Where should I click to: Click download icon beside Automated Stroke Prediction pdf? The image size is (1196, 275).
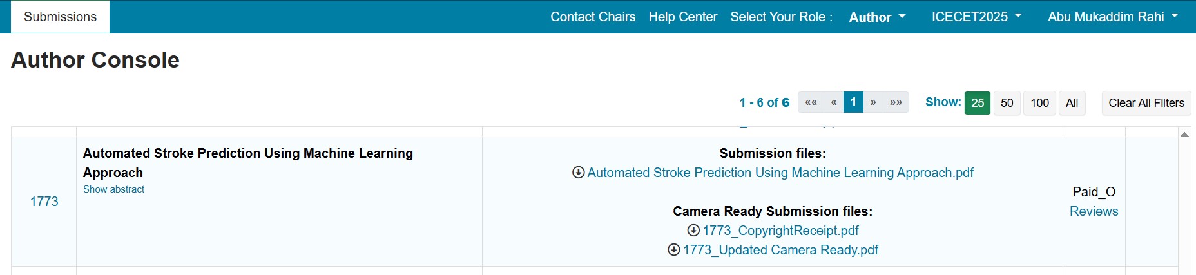tap(578, 173)
